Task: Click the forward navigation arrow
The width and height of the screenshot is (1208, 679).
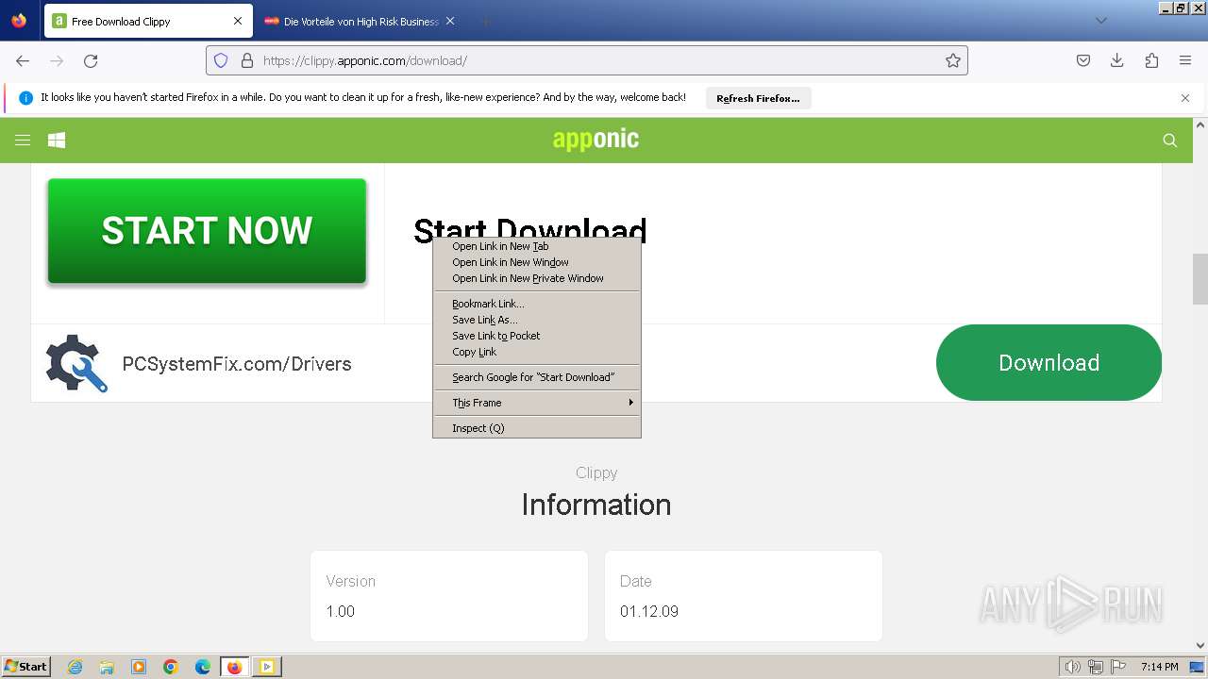Action: coord(57,60)
